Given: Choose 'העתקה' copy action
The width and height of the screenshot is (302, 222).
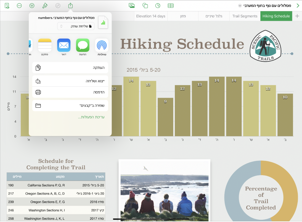Looking at the screenshot, I should [x=70, y=68].
